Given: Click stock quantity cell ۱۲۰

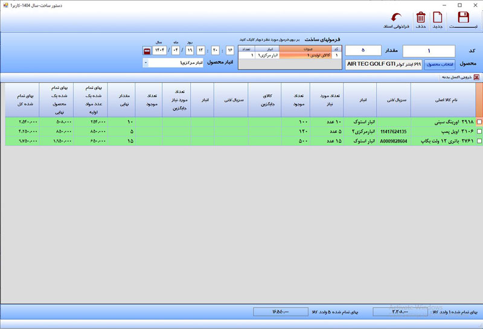Looking at the screenshot, I should coord(295,132).
